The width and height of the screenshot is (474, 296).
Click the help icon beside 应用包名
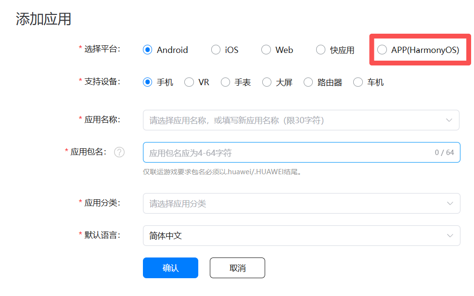119,152
